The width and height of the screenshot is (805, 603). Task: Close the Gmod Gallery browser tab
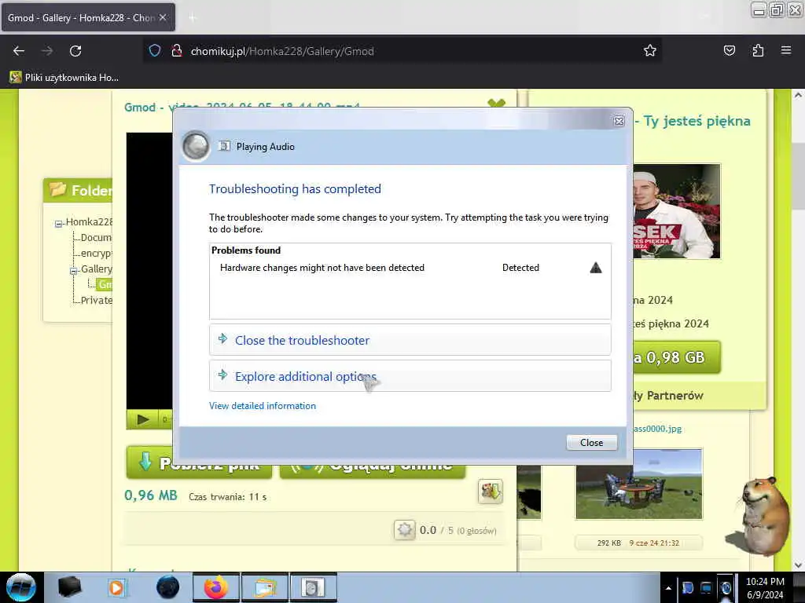pos(163,17)
